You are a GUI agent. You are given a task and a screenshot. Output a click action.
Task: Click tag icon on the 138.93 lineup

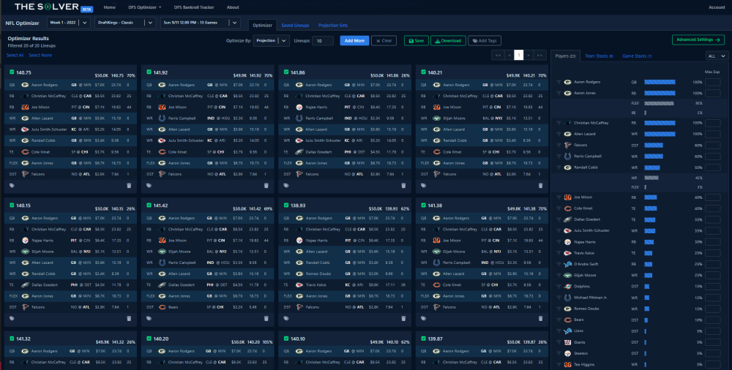286,318
